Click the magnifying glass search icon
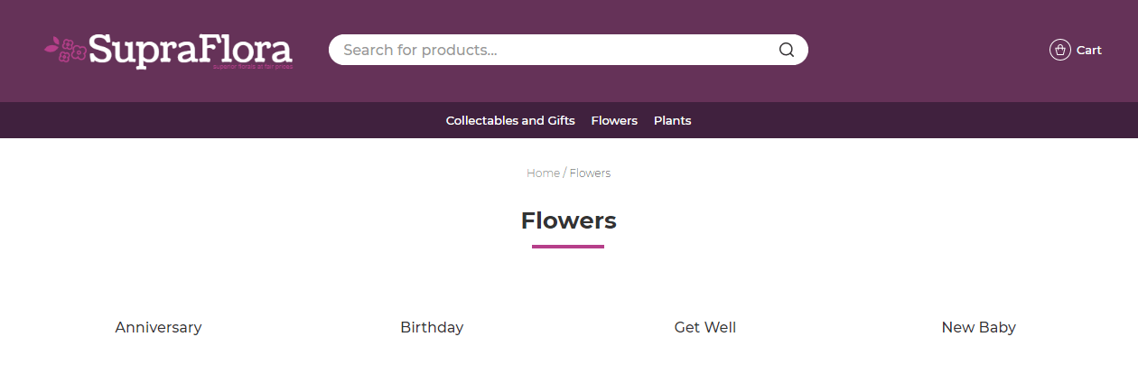Viewport: 1138px width, 365px height. (x=786, y=50)
